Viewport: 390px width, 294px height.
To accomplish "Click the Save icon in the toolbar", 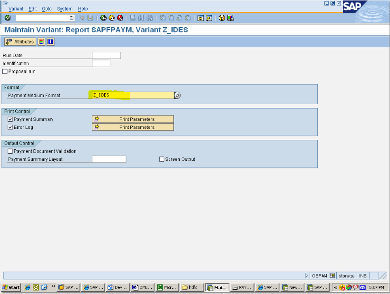I will point(90,18).
